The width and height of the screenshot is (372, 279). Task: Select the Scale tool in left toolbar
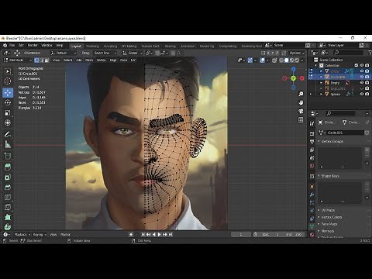[8, 112]
